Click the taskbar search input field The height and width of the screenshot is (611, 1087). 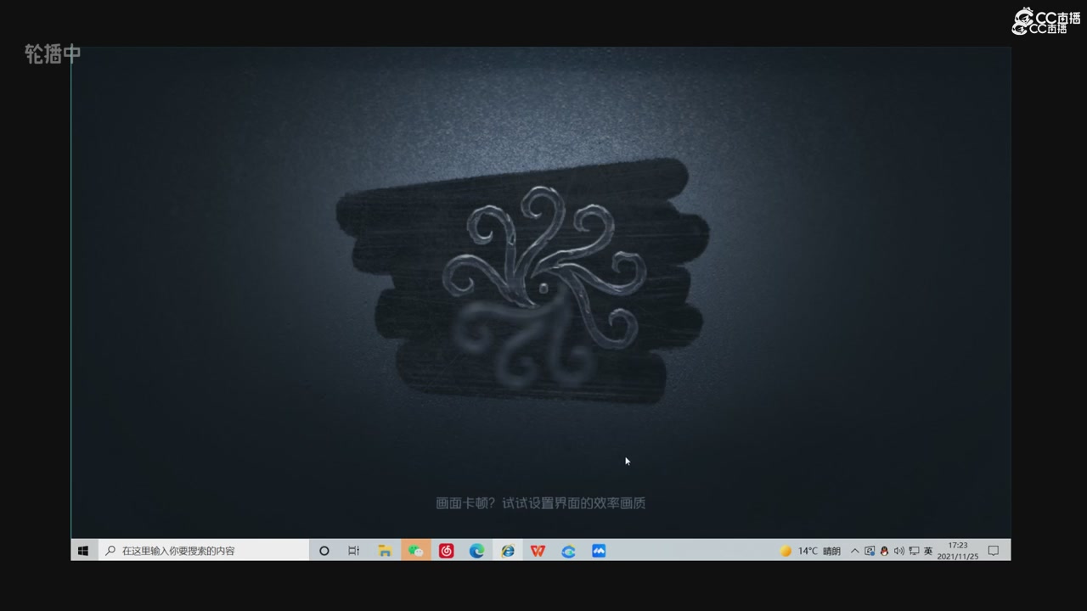[x=204, y=551]
